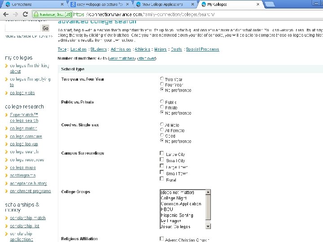The height and width of the screenshot is (242, 323).
Task: Click the start over link
Action: (146, 58)
